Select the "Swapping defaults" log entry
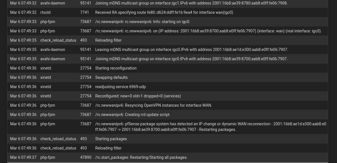The height and width of the screenshot is (163, 337). click(x=111, y=77)
